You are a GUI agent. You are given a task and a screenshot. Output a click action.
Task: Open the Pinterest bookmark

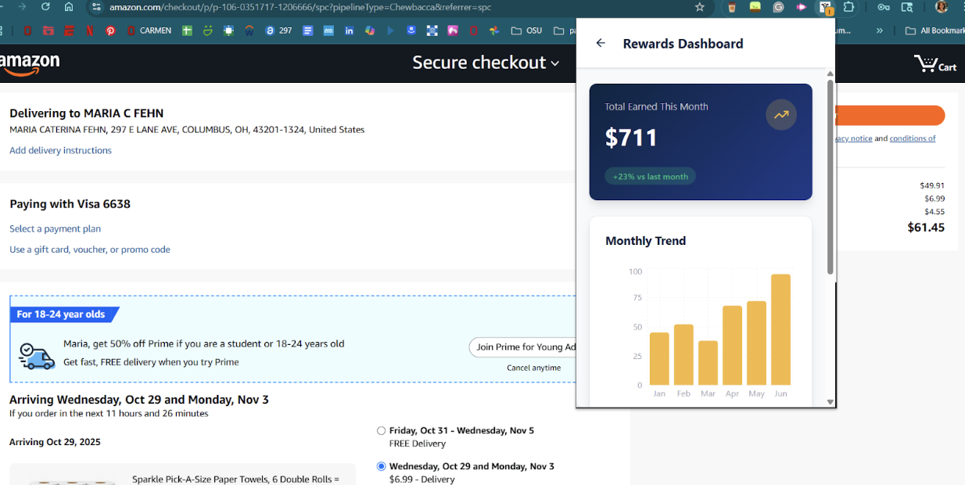110,31
